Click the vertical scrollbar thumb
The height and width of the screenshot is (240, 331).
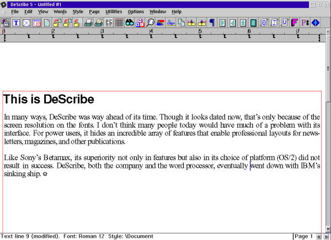point(328,68)
